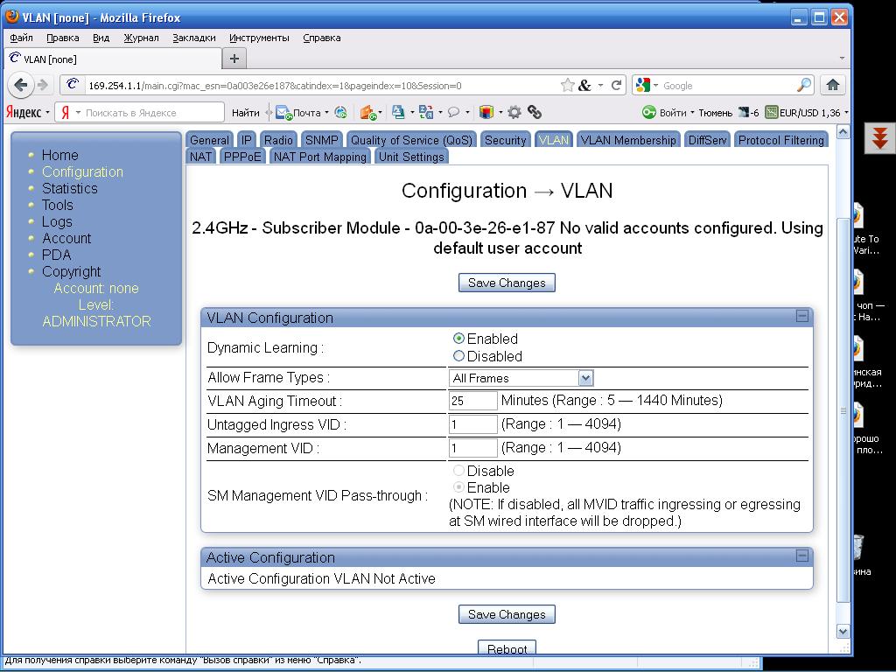Open new tab with plus button
Viewport: 896px width, 672px height.
pos(234,59)
